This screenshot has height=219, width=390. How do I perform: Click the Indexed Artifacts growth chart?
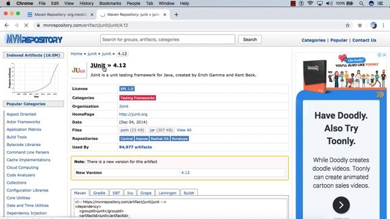(34, 80)
